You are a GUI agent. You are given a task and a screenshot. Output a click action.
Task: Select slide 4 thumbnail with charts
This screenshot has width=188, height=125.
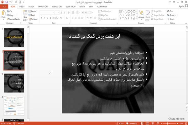pos(14,106)
